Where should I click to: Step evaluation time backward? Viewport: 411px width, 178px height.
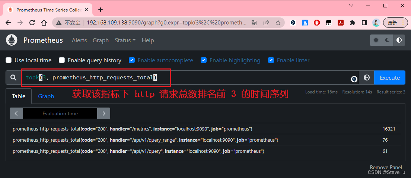(x=16, y=113)
